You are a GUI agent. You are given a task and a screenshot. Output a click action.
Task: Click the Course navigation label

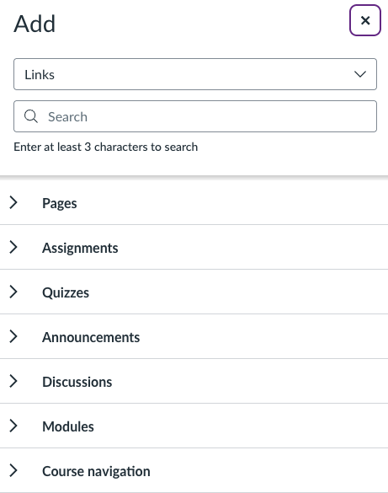(x=97, y=471)
